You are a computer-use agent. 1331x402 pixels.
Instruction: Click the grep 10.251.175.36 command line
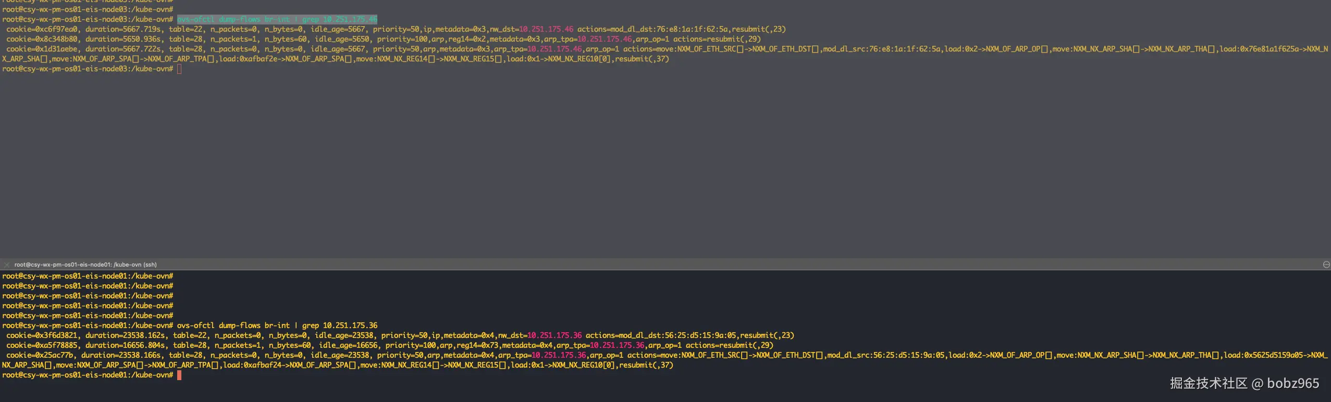pyautogui.click(x=277, y=325)
